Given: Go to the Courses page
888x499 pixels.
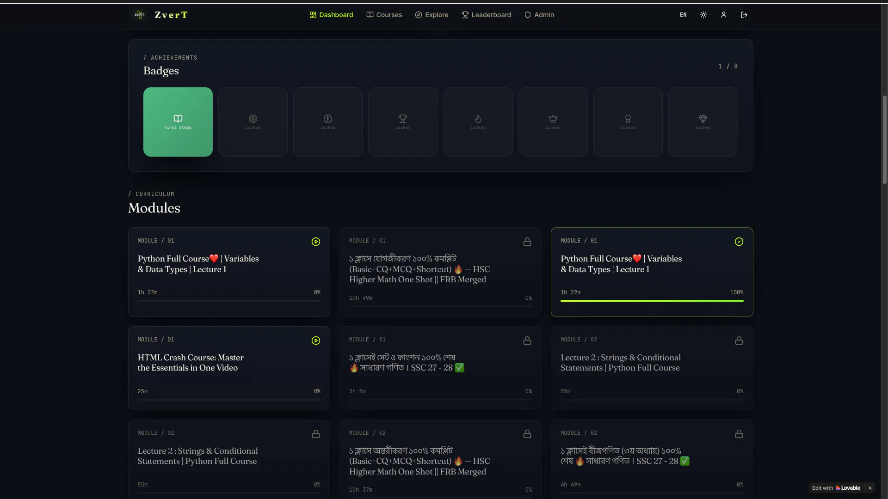Looking at the screenshot, I should point(384,15).
